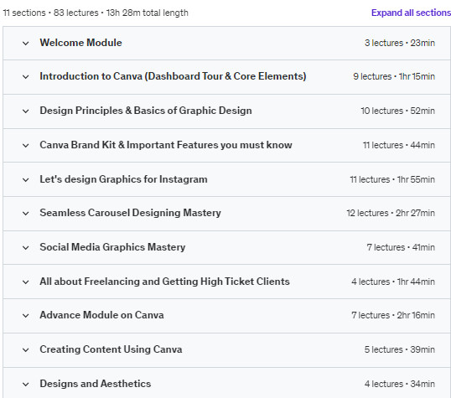Select Social Media Graphics Mastery title
Image resolution: width=451 pixels, height=398 pixels.
[x=112, y=247]
